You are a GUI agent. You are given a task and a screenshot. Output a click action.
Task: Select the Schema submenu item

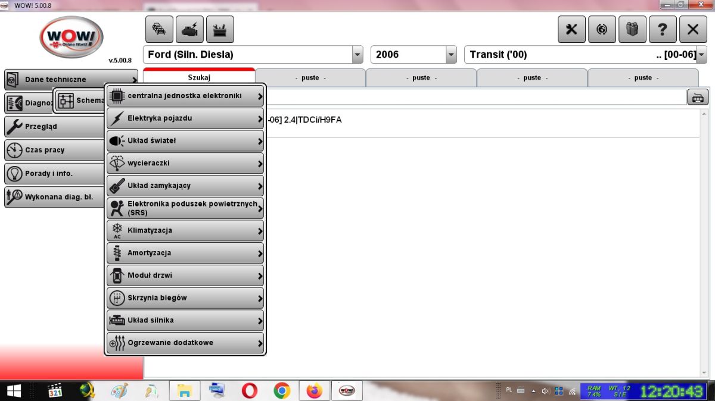coord(80,101)
